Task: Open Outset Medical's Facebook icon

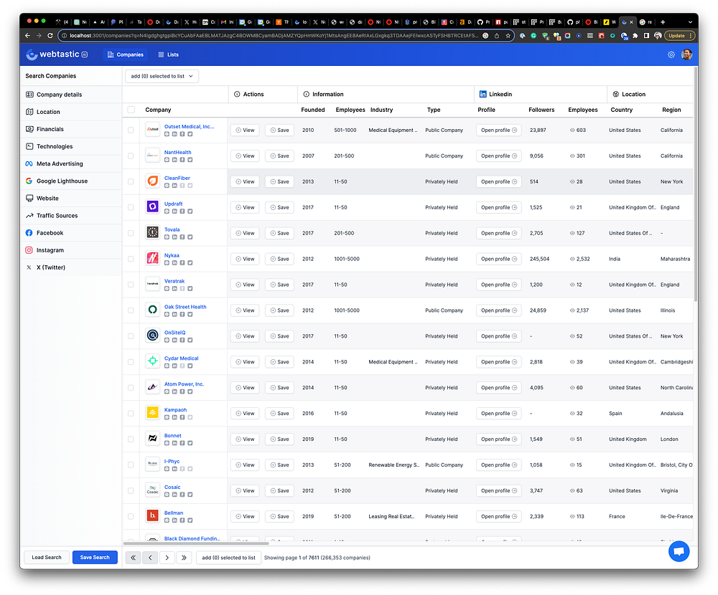Action: [x=182, y=134]
